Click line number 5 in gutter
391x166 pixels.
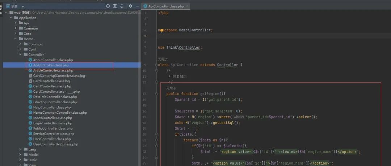pos(145,36)
